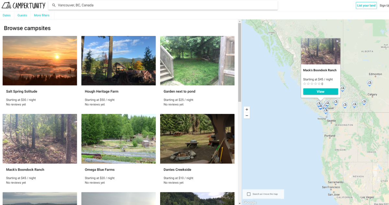Open the Guests filter
The image size is (389, 205).
22,15
